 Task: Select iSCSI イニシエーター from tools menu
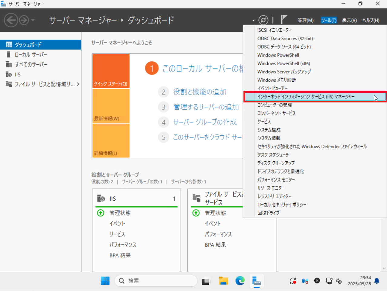[315, 30]
